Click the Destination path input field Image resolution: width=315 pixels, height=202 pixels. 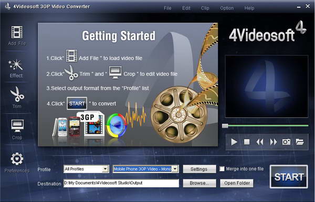(121, 183)
